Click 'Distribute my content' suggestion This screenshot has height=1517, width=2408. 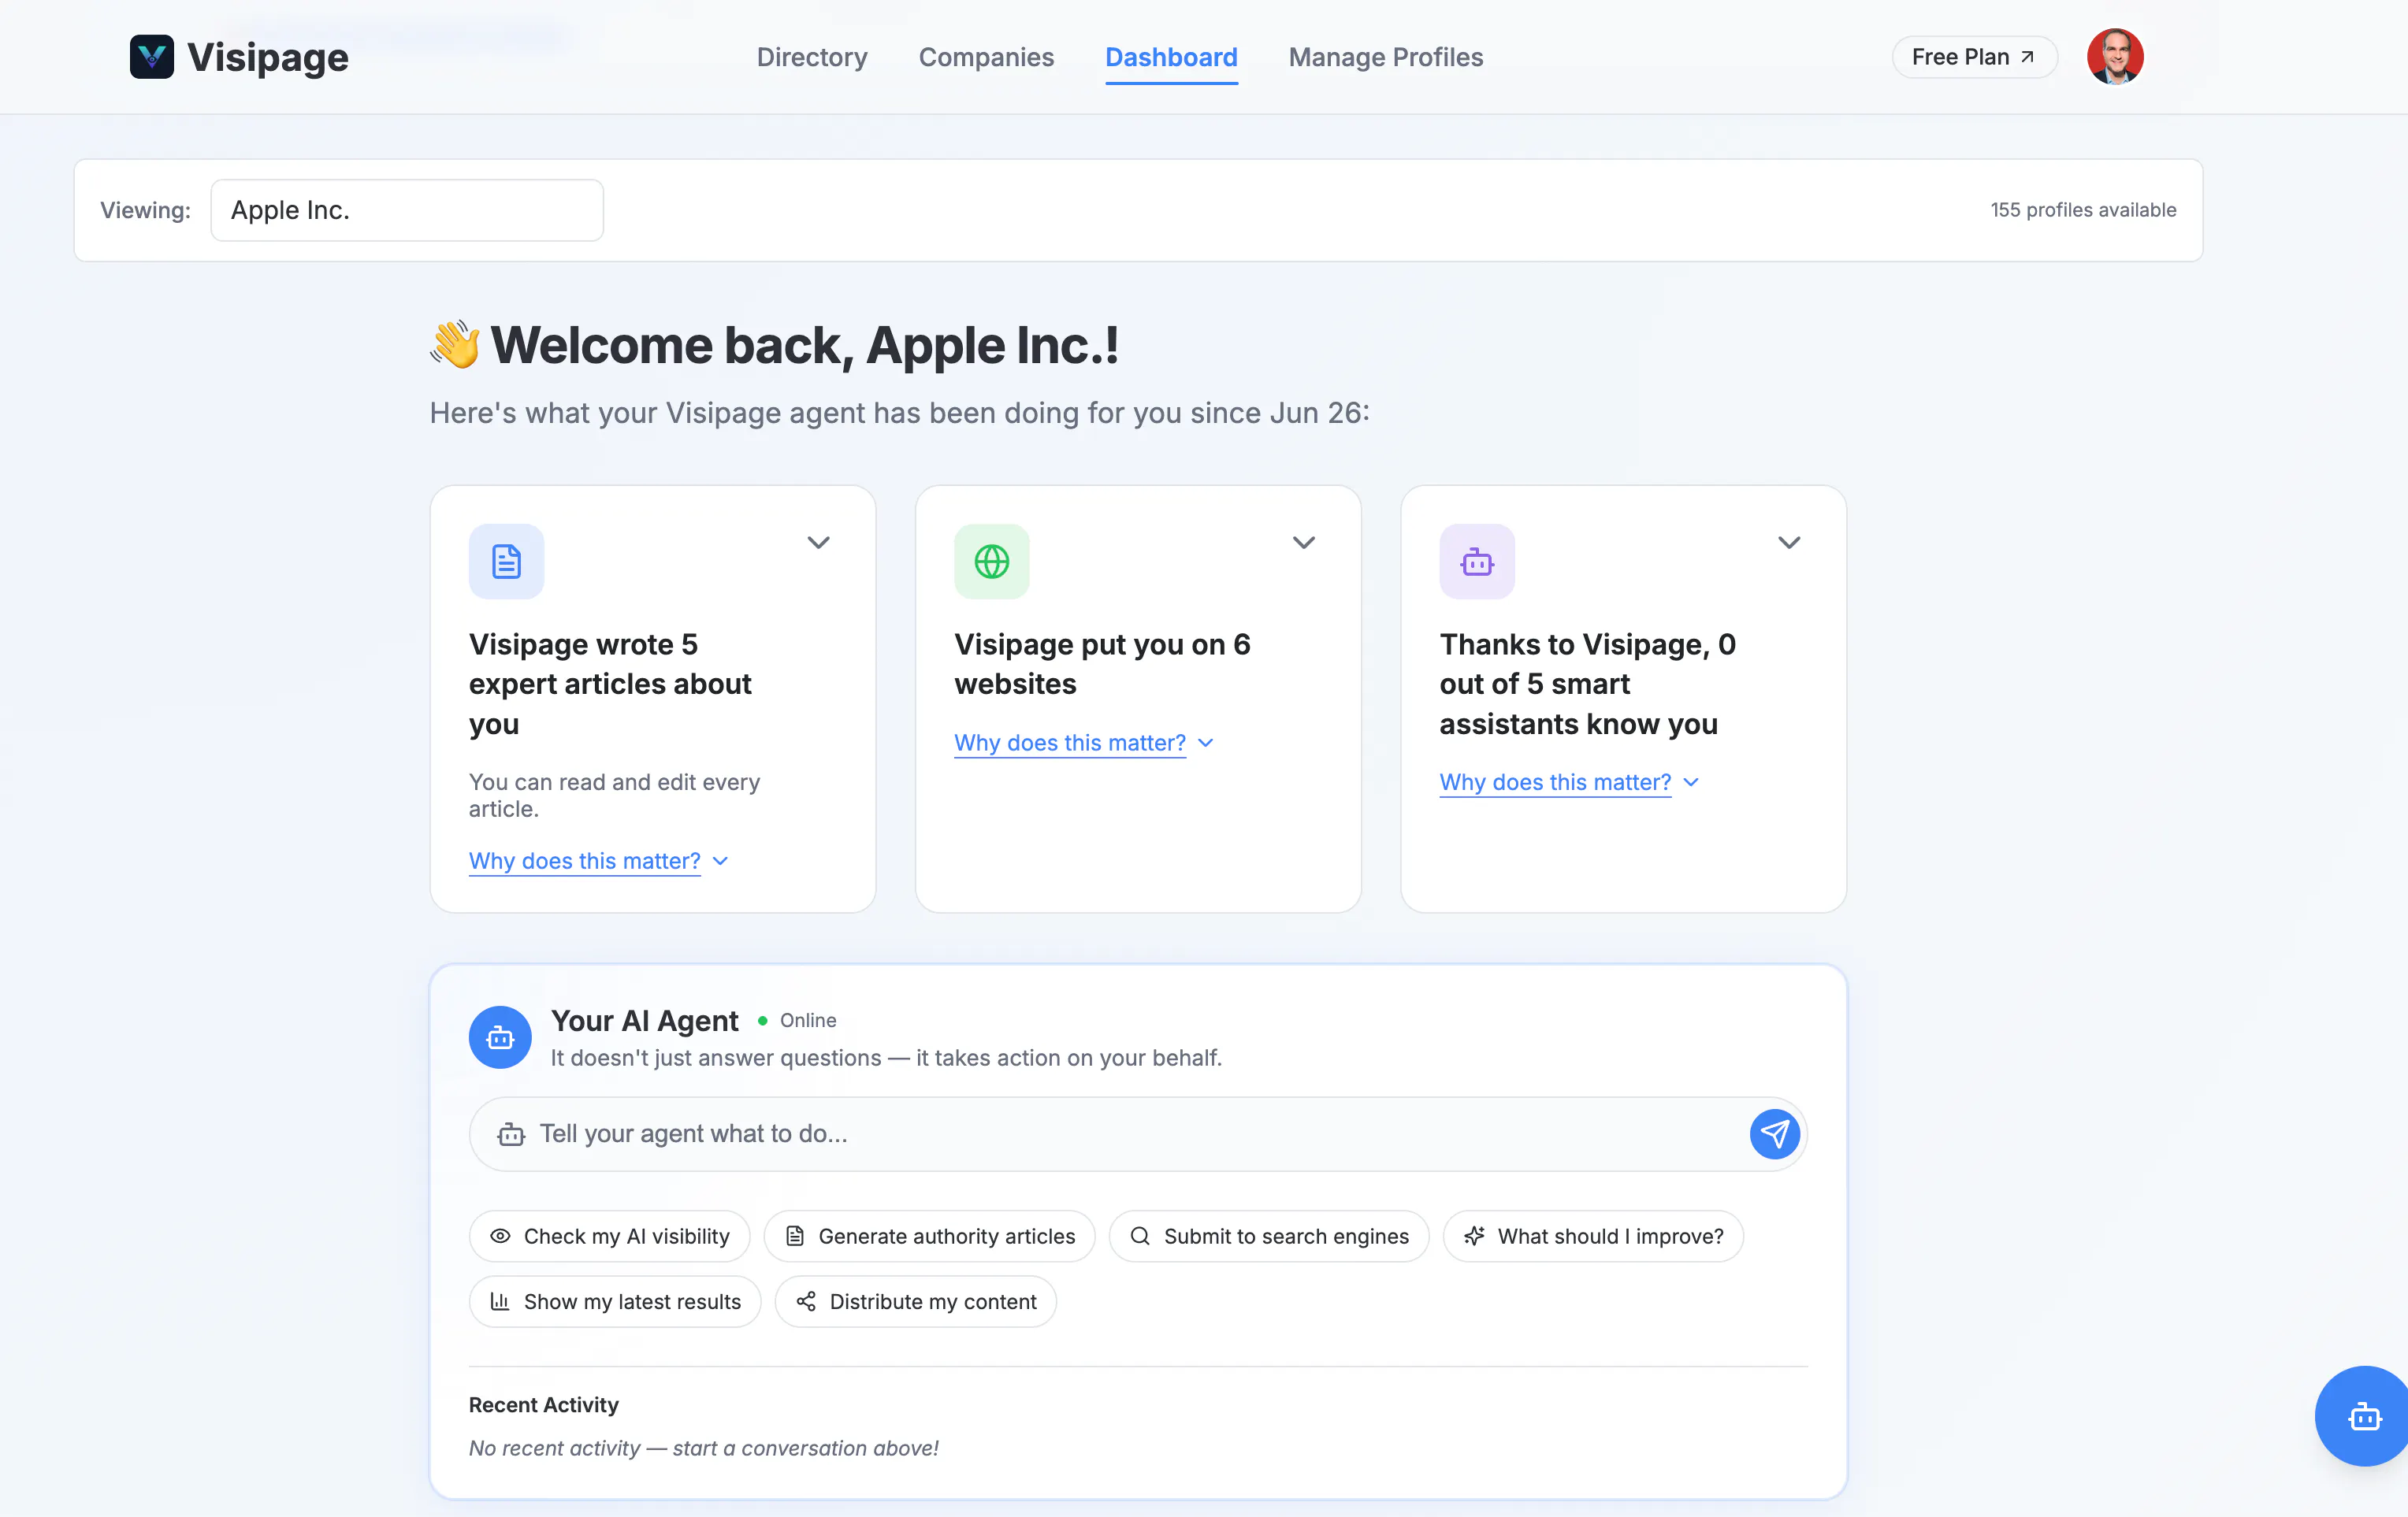coord(915,1301)
